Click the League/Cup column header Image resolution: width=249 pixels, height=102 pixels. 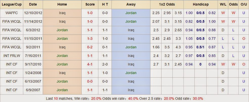pos(12,5)
